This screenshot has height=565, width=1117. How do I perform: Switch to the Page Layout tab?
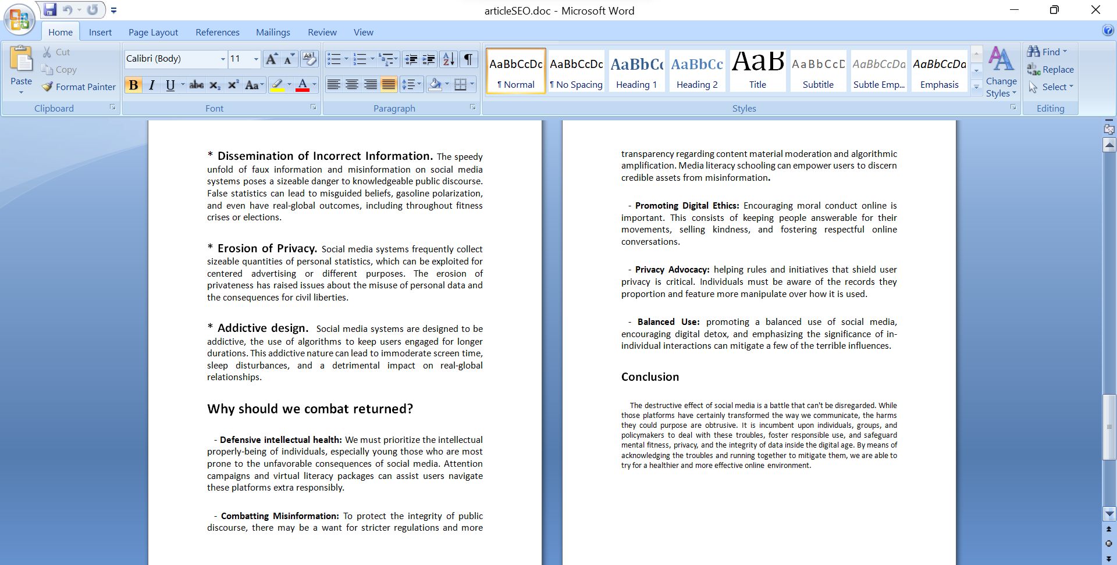pyautogui.click(x=153, y=32)
